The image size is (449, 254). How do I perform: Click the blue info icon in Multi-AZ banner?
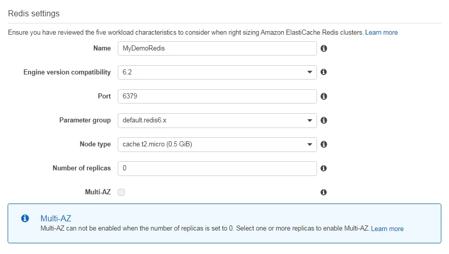[x=24, y=218]
